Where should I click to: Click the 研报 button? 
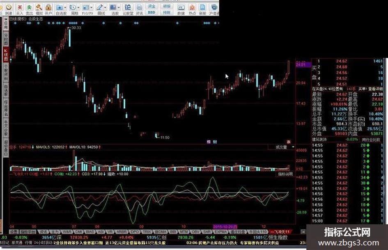click(167, 7)
